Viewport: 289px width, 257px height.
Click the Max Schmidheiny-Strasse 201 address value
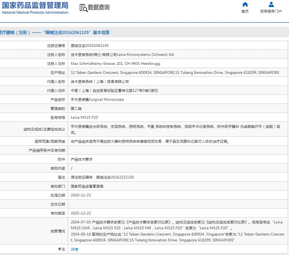115,64
